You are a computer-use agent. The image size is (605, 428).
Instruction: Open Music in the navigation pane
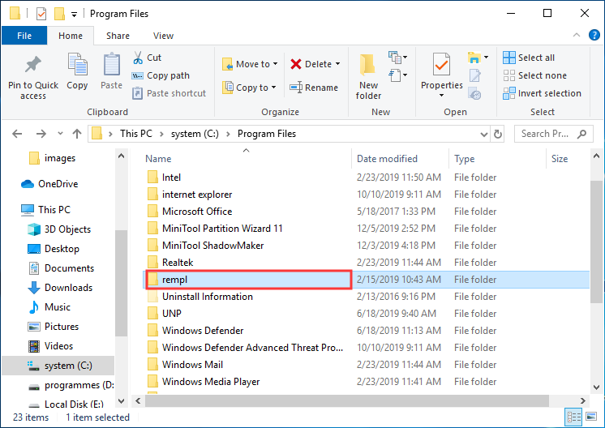click(49, 307)
